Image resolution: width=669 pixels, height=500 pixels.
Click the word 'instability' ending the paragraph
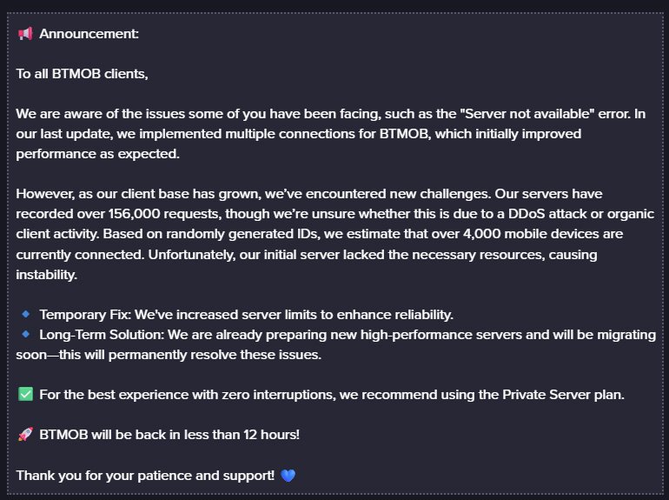tap(47, 275)
